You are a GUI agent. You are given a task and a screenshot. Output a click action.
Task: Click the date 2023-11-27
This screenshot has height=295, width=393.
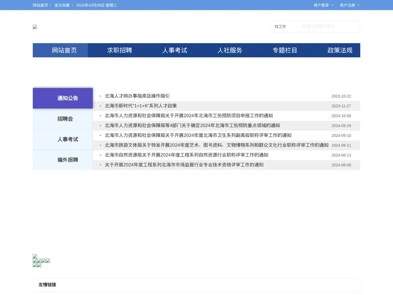[x=341, y=106]
